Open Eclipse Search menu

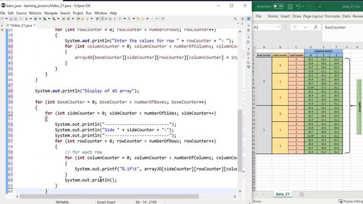coord(65,13)
